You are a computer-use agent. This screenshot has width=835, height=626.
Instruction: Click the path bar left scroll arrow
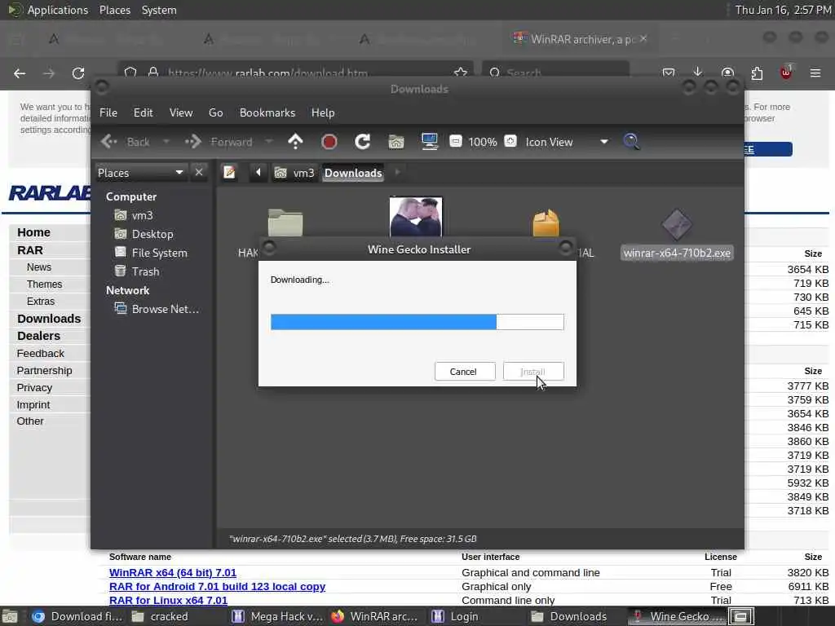(258, 173)
